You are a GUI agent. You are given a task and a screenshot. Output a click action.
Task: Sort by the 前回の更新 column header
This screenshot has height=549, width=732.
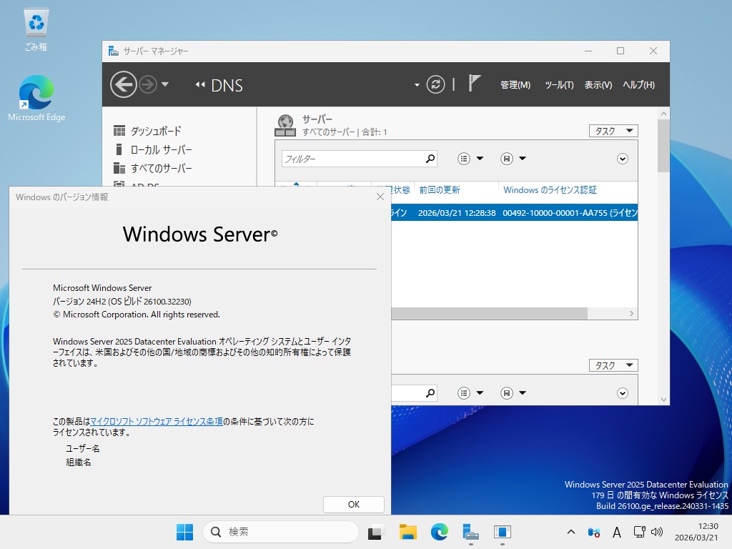pyautogui.click(x=440, y=190)
